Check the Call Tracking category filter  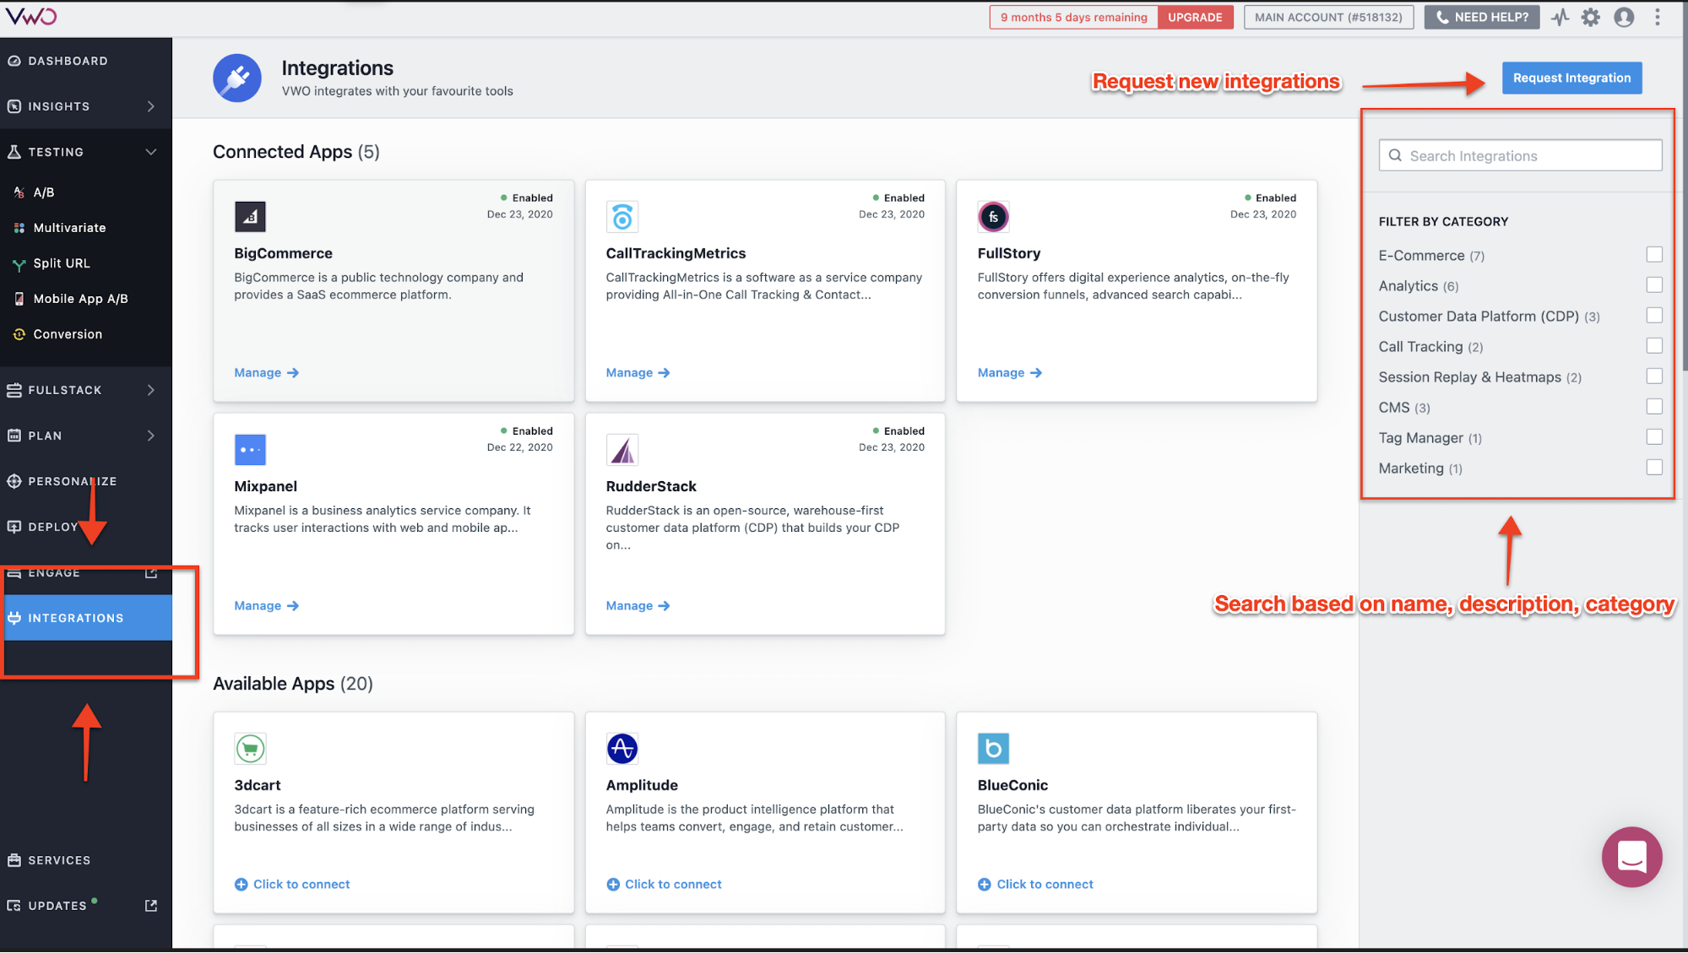tap(1654, 346)
